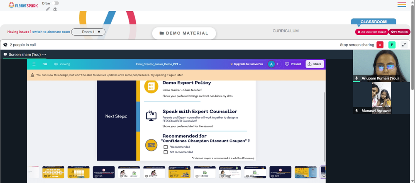Click Live Classroom Support button
The image size is (415, 183).
(x=372, y=32)
